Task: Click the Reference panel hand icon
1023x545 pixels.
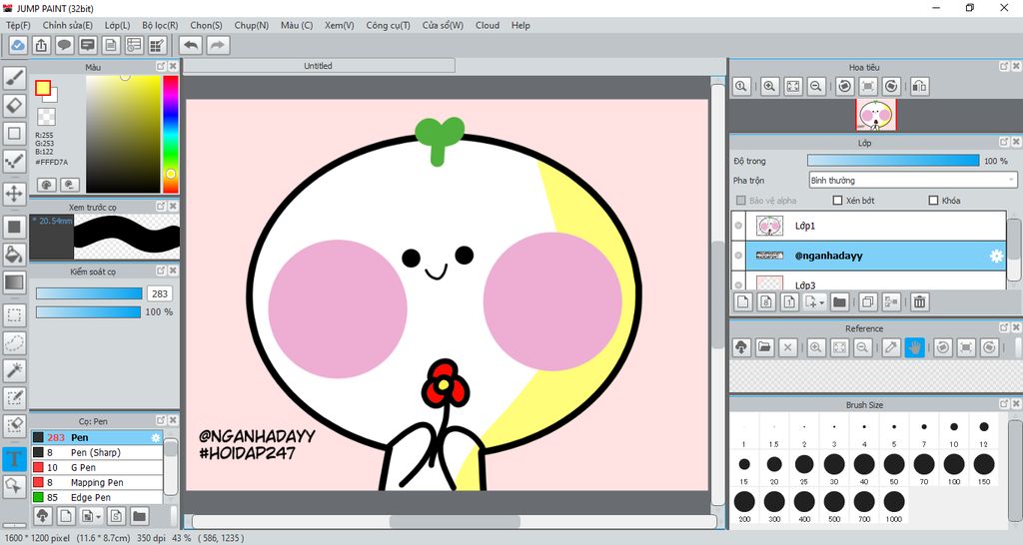Action: (x=915, y=347)
